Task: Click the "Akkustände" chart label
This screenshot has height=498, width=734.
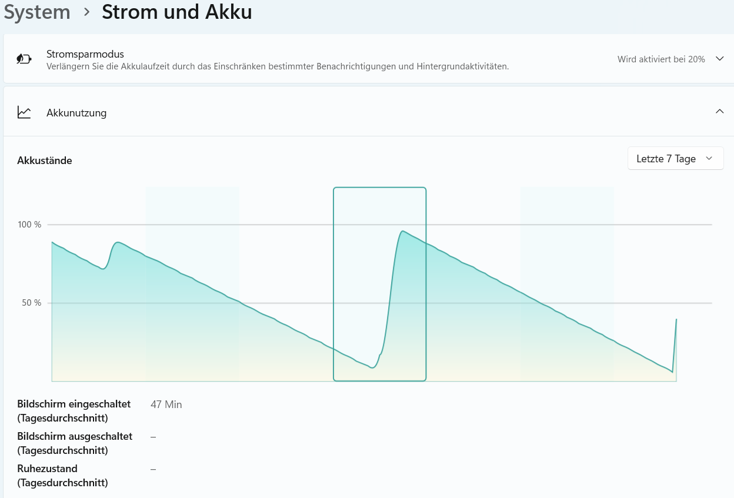Action: pyautogui.click(x=44, y=160)
